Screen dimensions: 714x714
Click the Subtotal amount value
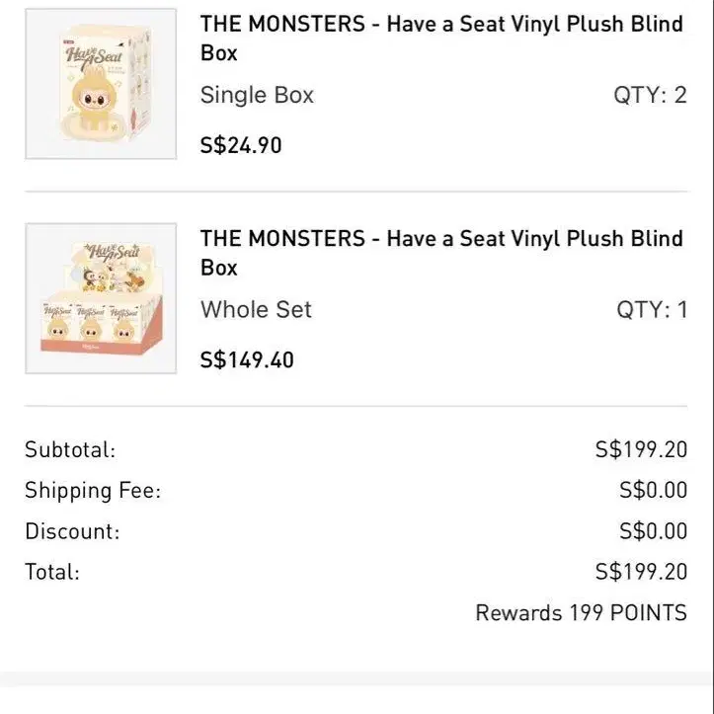pyautogui.click(x=641, y=449)
